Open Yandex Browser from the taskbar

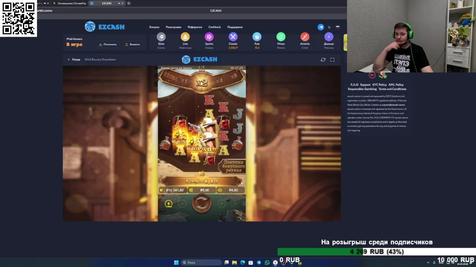275,263
